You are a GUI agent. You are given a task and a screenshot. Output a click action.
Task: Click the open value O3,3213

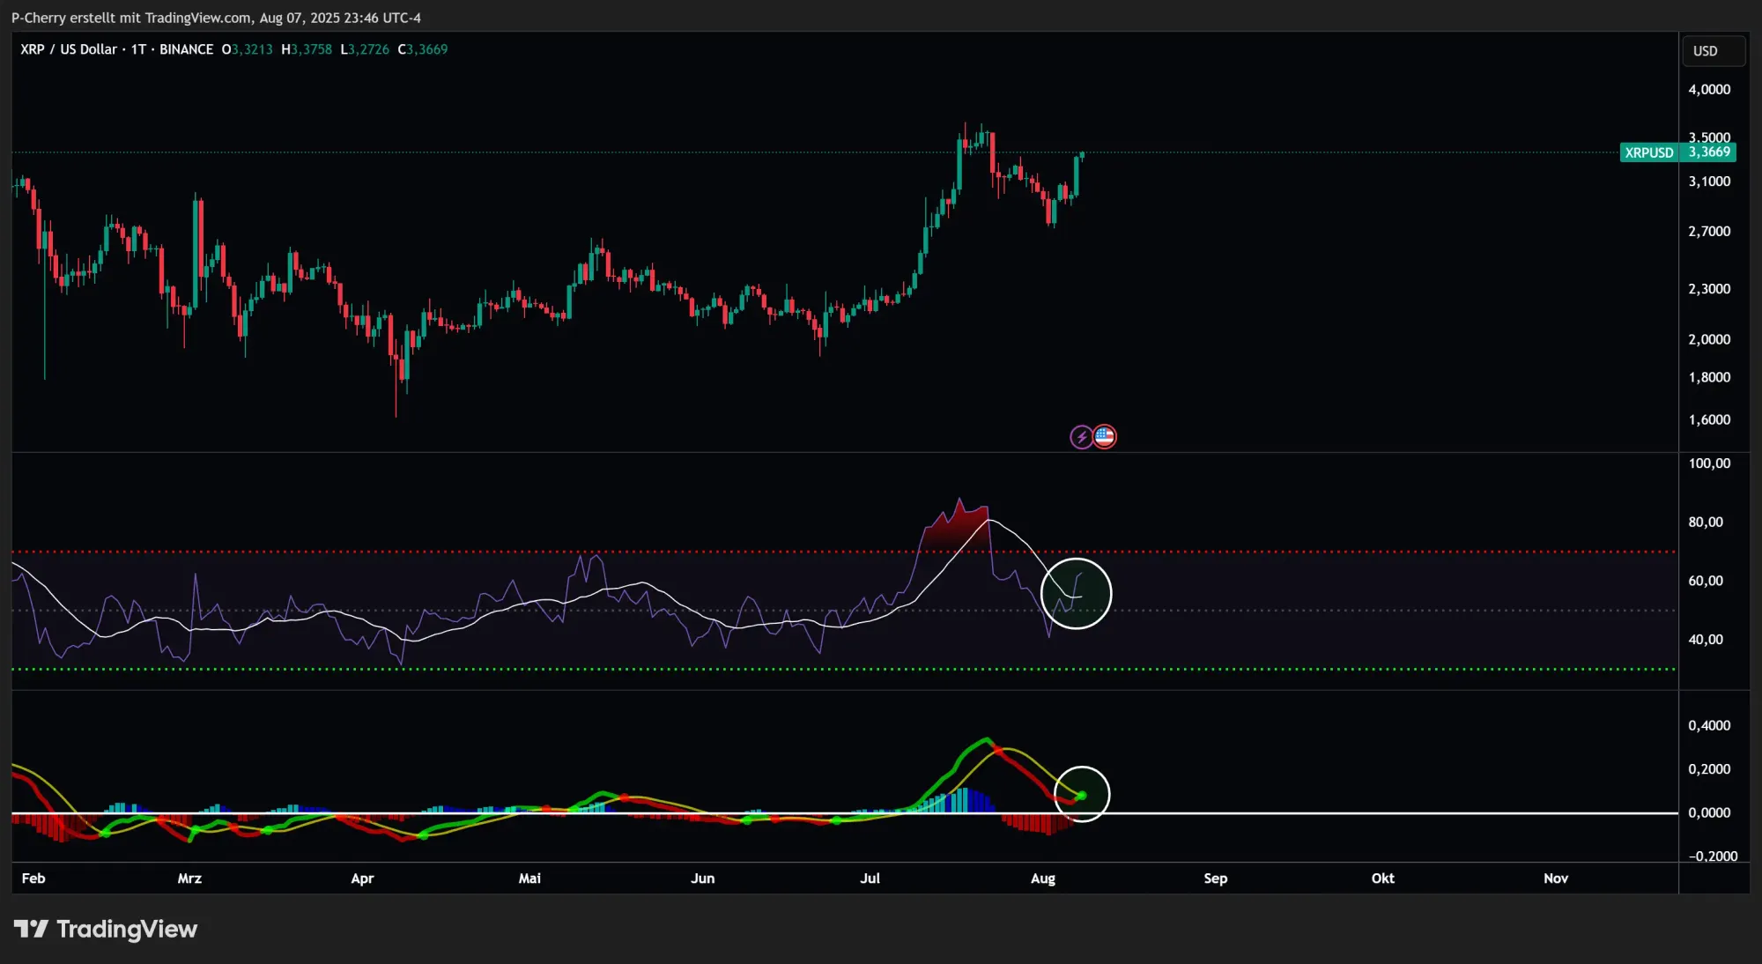247,49
